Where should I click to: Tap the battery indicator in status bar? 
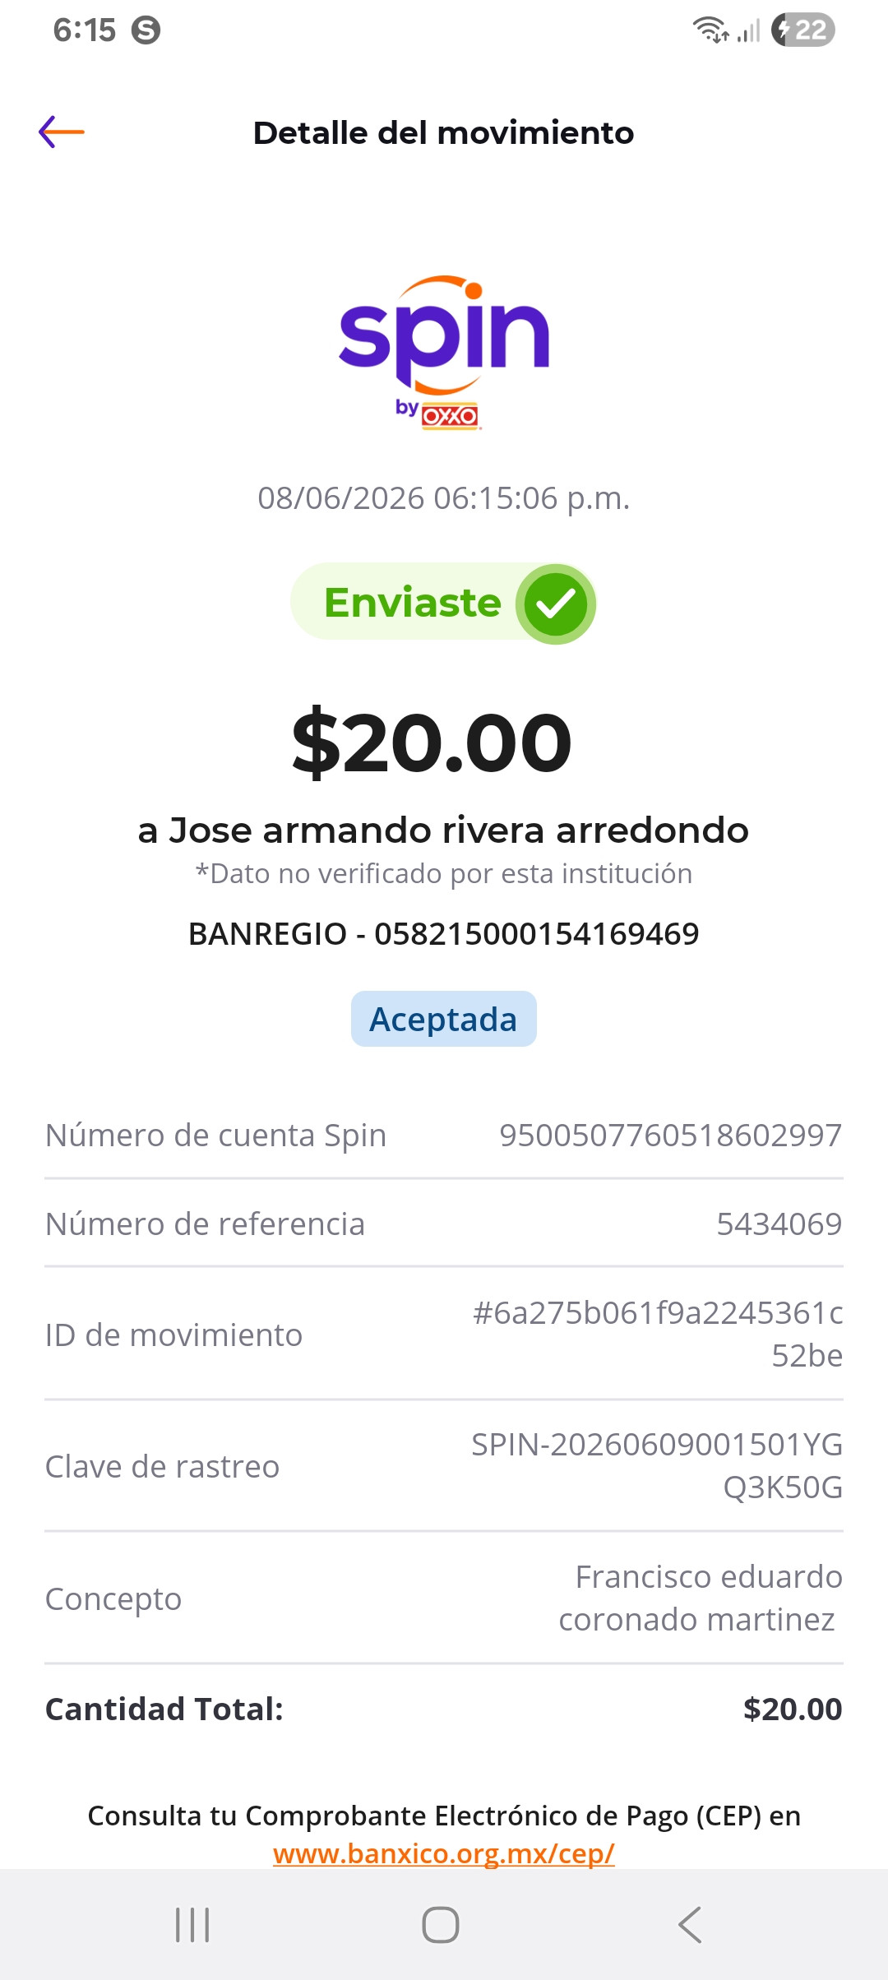click(803, 30)
